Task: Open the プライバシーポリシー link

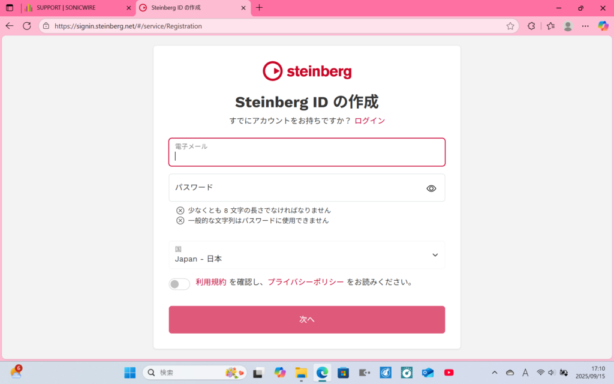Action: point(306,282)
